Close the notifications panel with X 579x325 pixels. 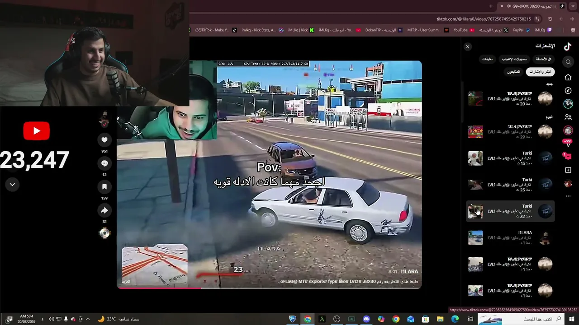(468, 46)
